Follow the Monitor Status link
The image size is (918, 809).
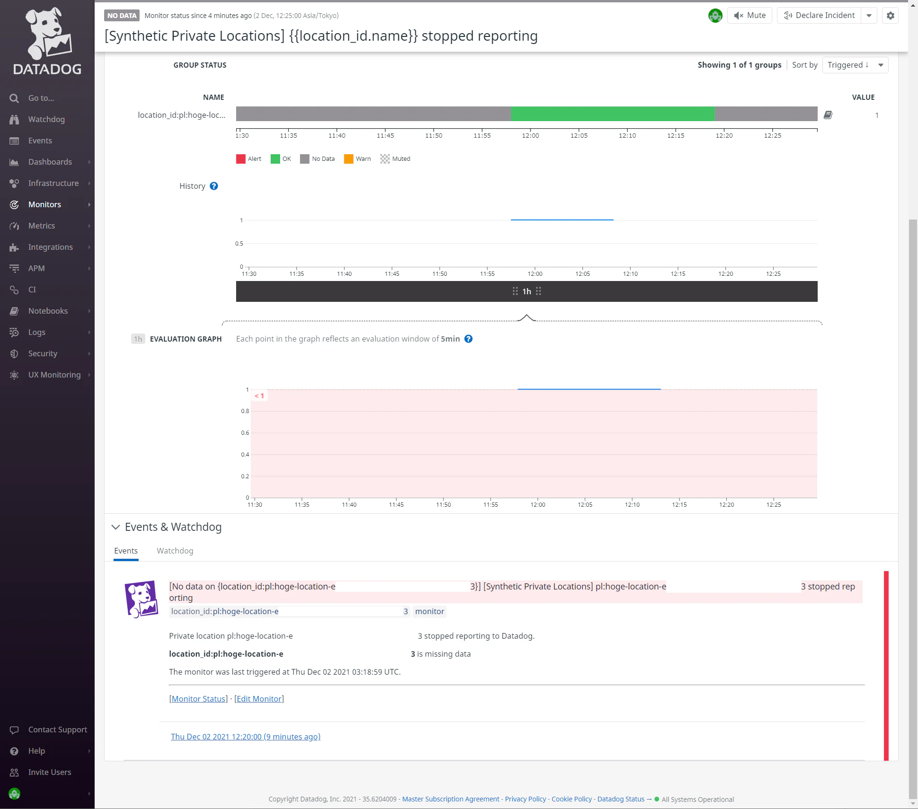tap(199, 699)
